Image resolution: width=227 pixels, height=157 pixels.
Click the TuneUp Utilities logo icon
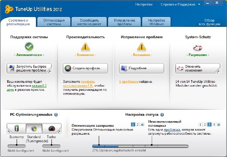[9, 9]
